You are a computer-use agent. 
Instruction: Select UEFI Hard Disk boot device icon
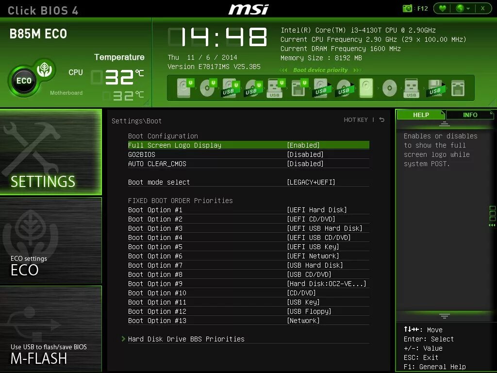point(185,87)
